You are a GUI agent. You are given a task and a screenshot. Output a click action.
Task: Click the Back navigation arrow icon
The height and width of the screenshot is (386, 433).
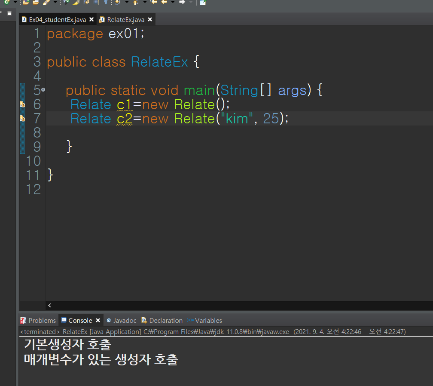(164, 2)
